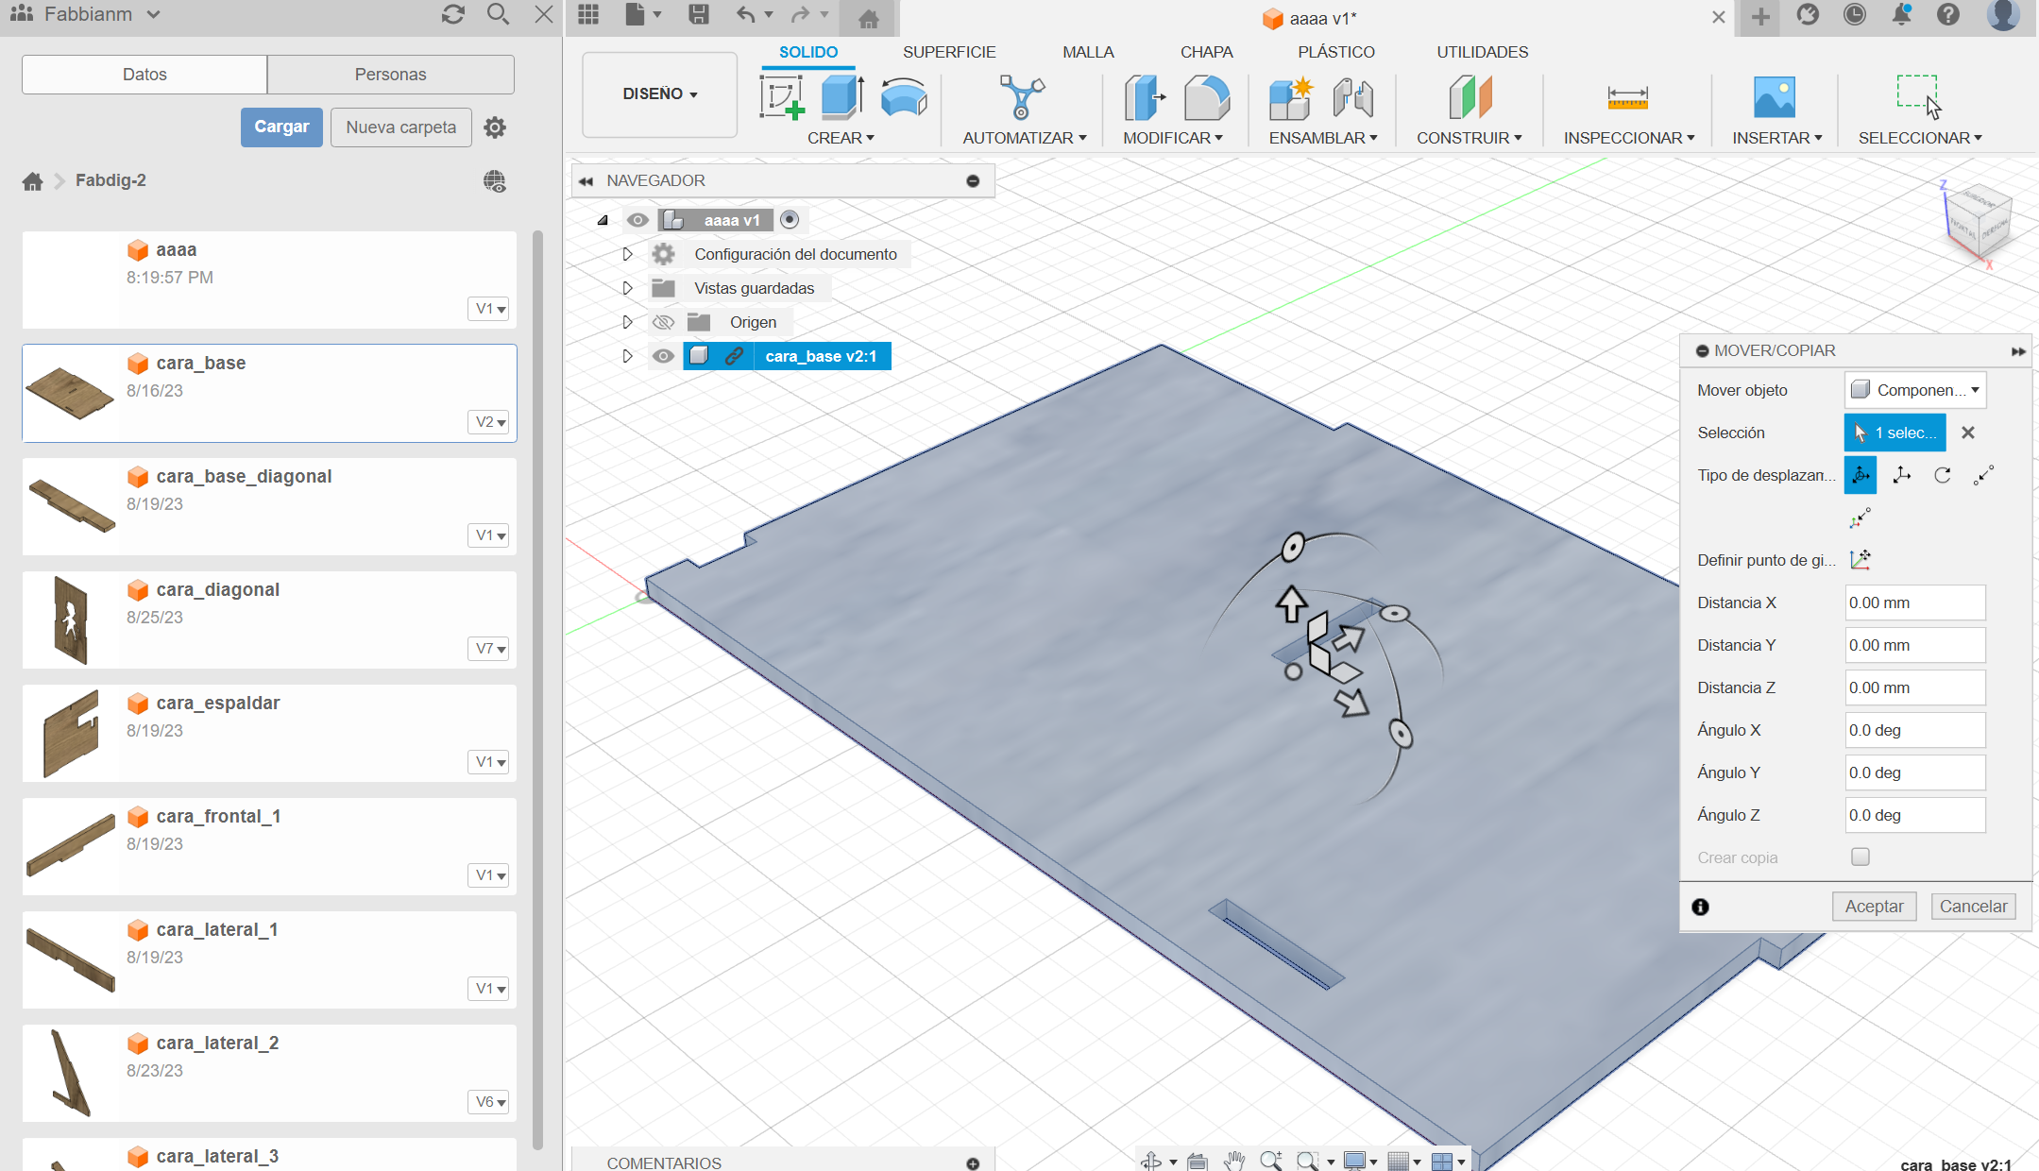The image size is (2039, 1171).
Task: Switch to the SUPERFICIE tab
Action: [948, 52]
